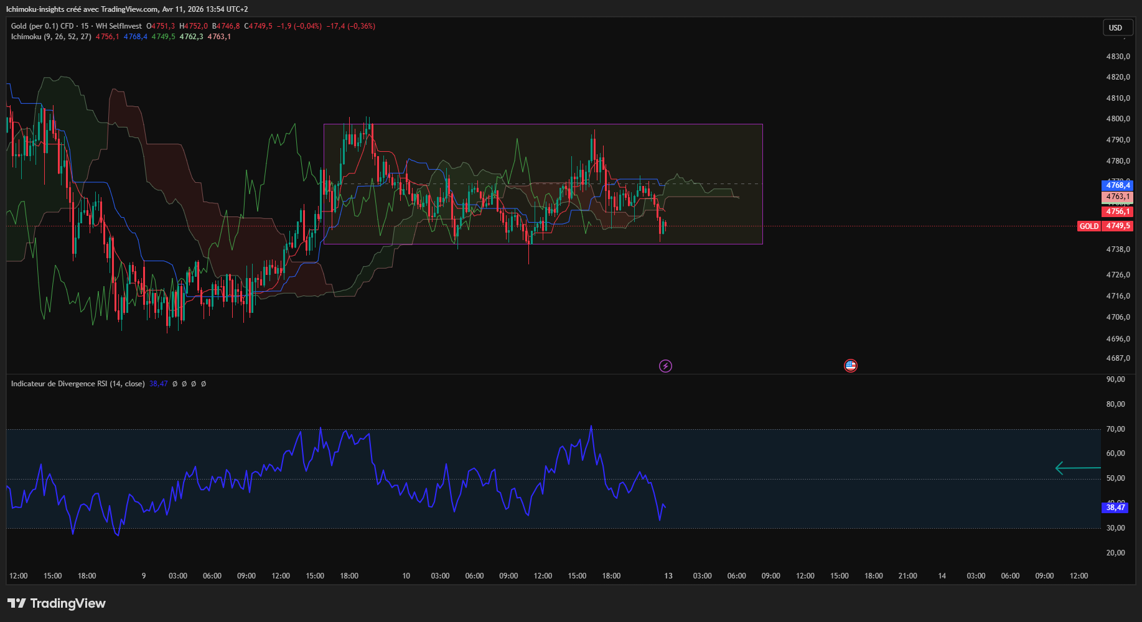Click the blue 38,47 RSI value label

(x=1115, y=508)
